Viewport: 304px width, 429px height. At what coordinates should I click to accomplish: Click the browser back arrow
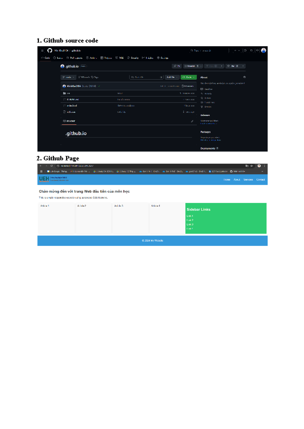tap(41, 166)
